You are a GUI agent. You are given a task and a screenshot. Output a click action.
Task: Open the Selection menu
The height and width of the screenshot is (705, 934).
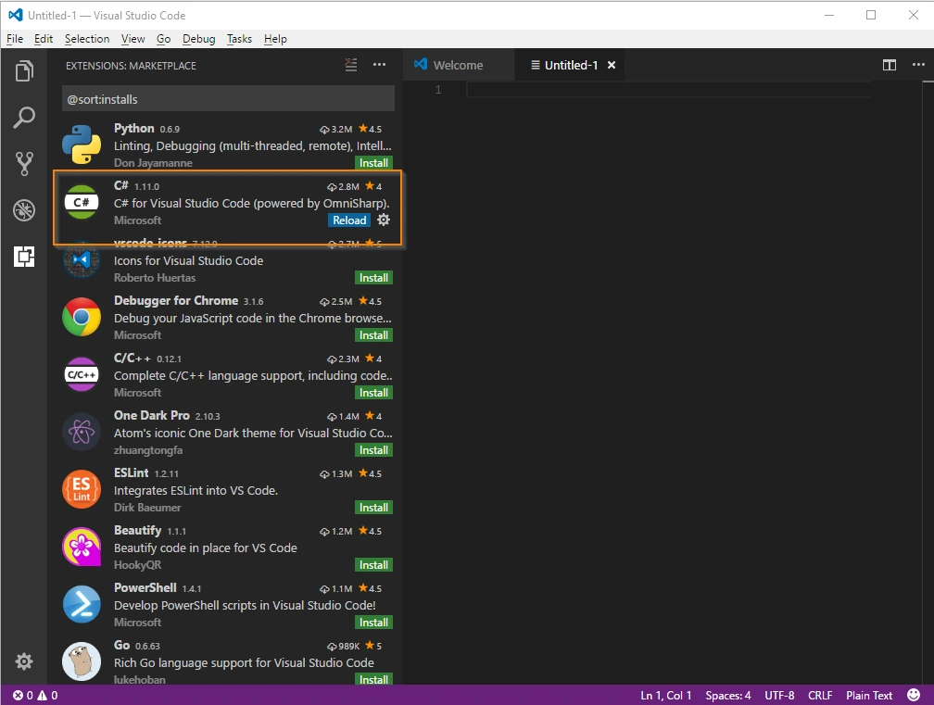(87, 39)
